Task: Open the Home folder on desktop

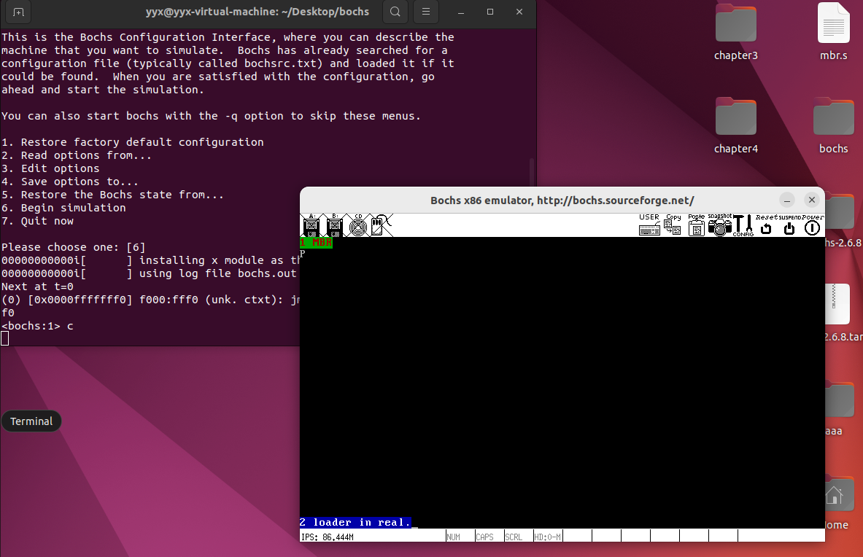Action: (x=840, y=503)
